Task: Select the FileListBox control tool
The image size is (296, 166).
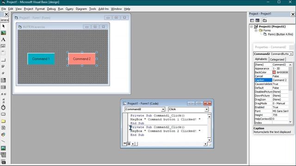Action: pyautogui.click(x=3, y=128)
